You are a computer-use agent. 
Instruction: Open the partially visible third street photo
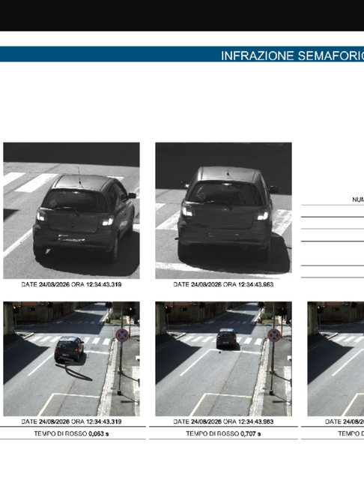click(336, 358)
